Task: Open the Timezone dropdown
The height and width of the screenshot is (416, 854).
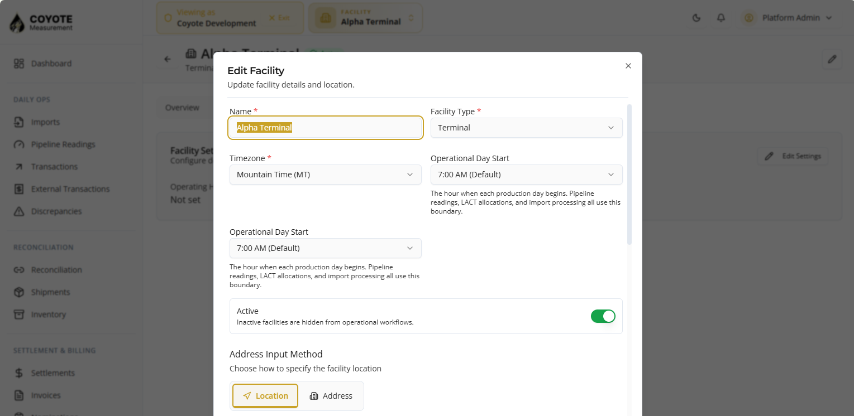Action: point(326,175)
